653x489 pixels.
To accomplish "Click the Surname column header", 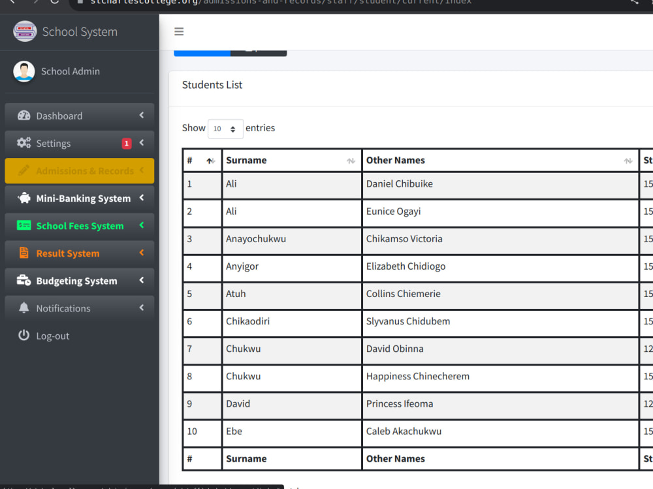I will (292, 161).
